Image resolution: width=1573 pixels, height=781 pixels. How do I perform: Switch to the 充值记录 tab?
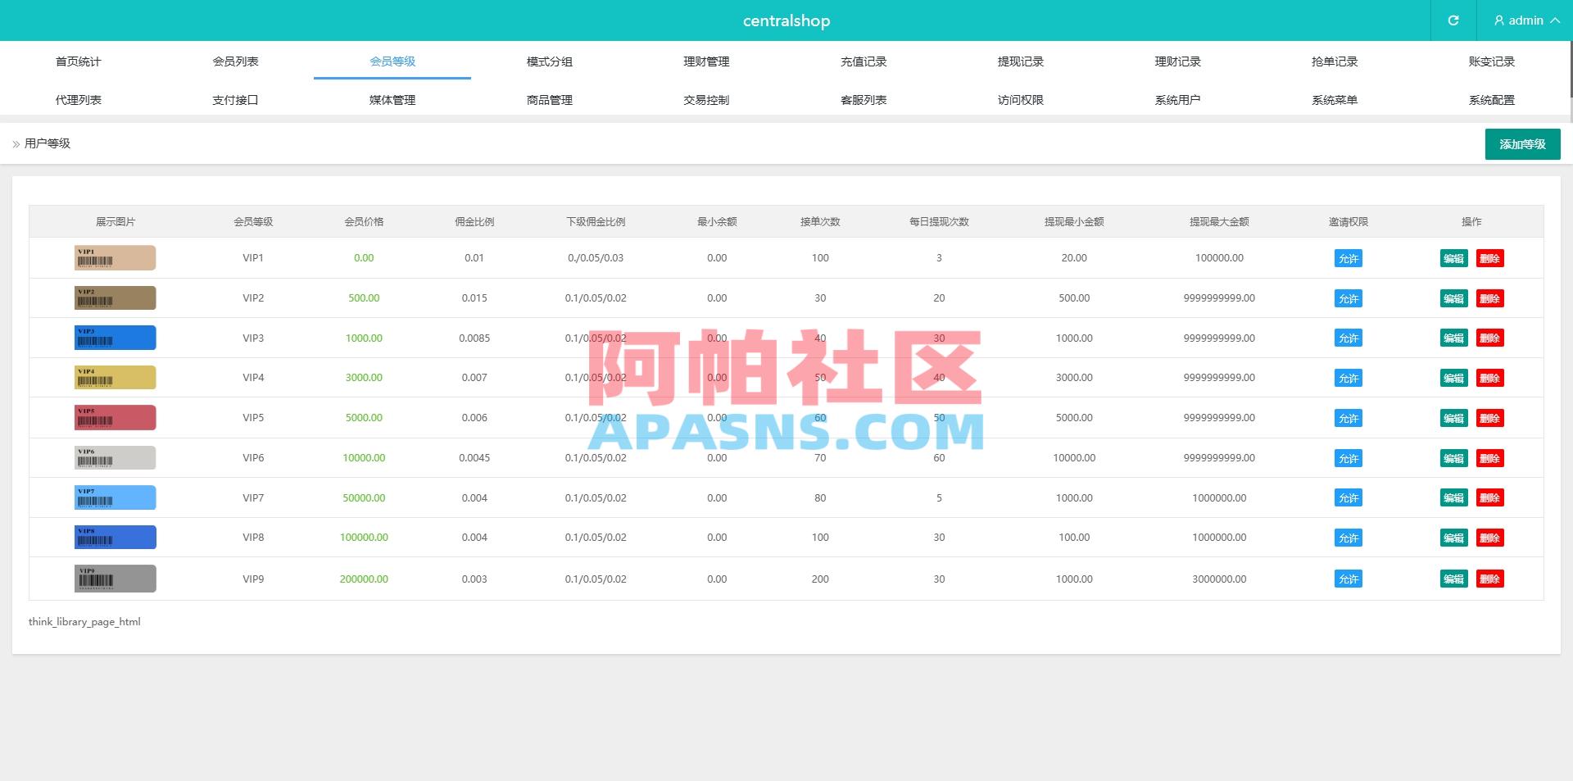tap(864, 61)
